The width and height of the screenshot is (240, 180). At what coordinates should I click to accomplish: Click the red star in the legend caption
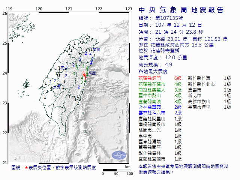27,168
